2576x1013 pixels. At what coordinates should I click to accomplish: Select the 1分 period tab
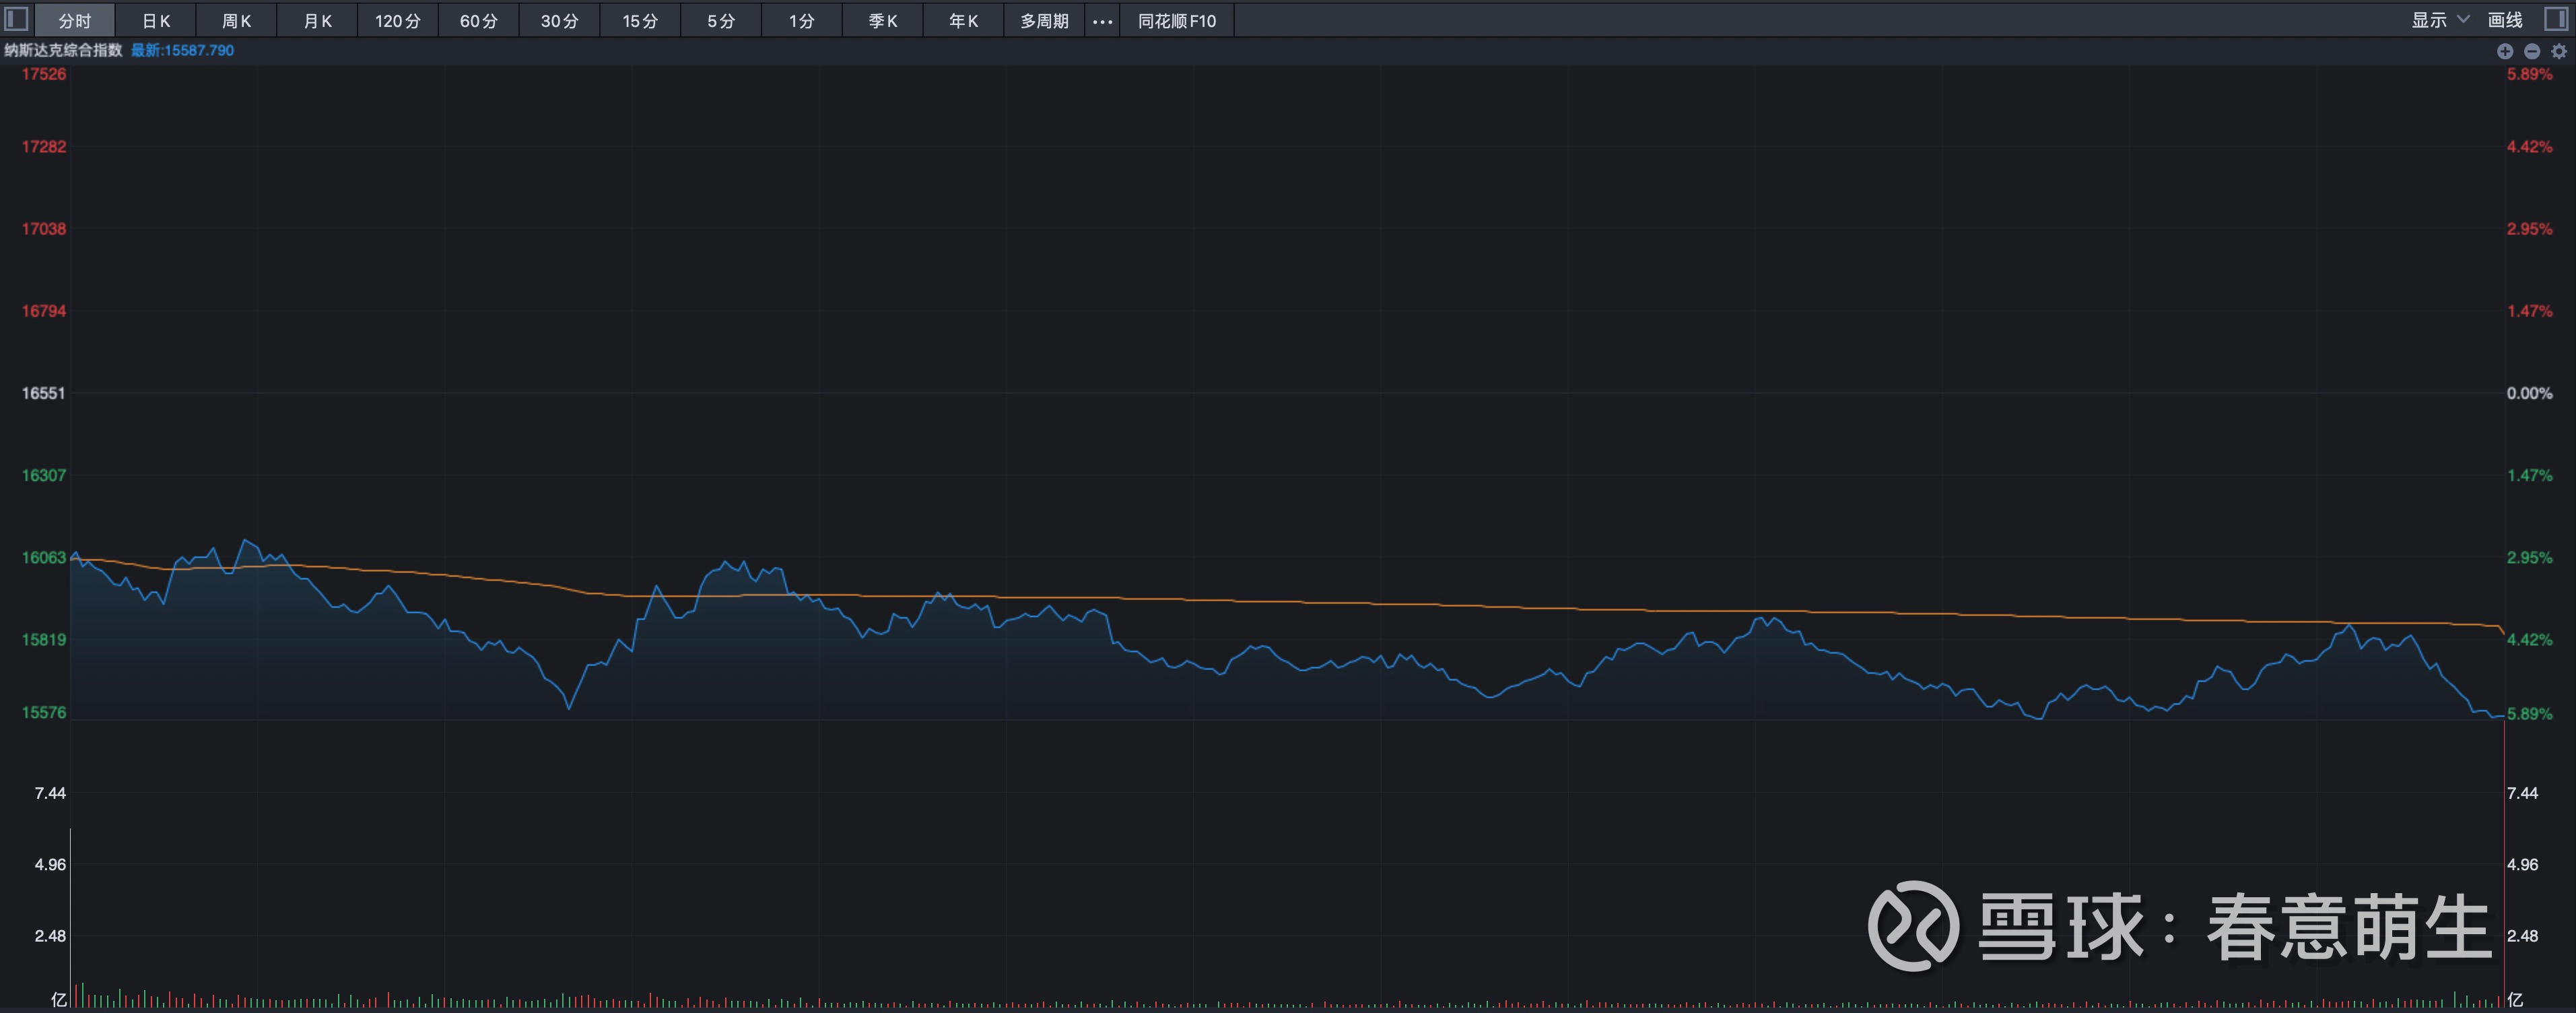coord(802,21)
